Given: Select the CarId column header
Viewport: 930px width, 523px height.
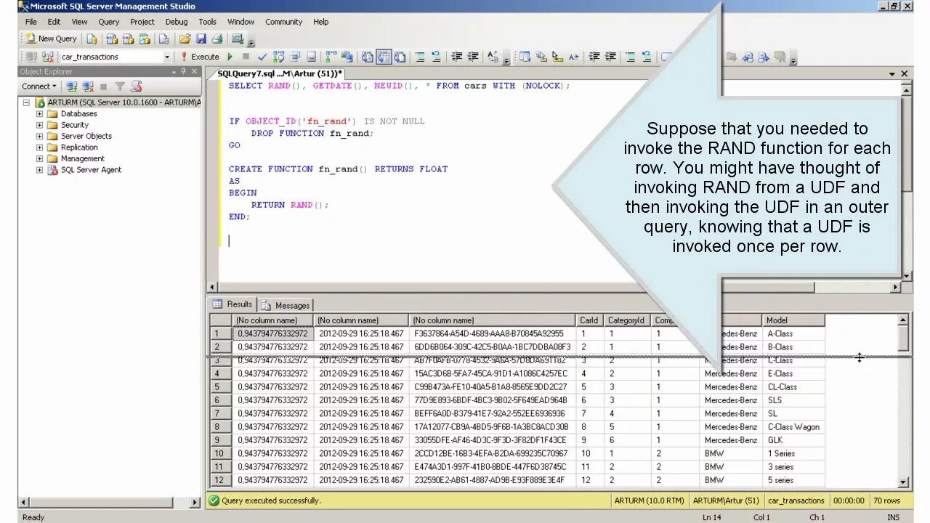Looking at the screenshot, I should click(589, 320).
